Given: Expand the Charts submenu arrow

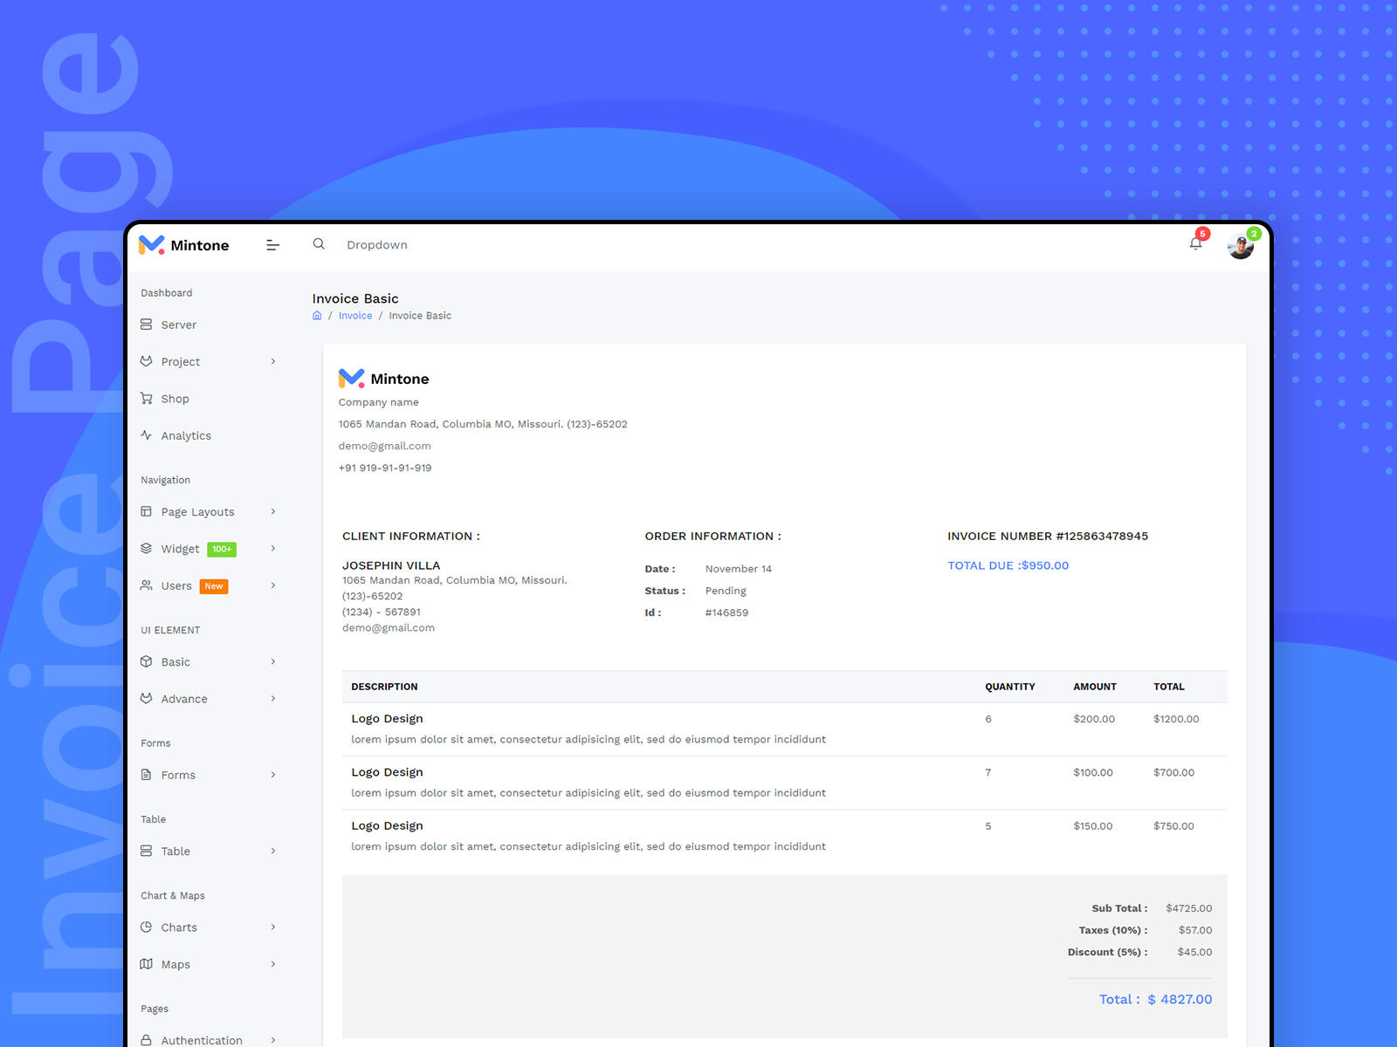Looking at the screenshot, I should point(273,927).
